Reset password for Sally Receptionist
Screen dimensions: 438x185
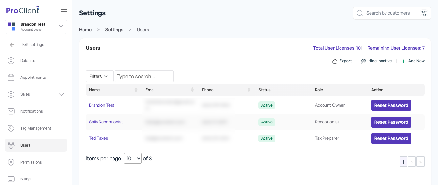391,122
